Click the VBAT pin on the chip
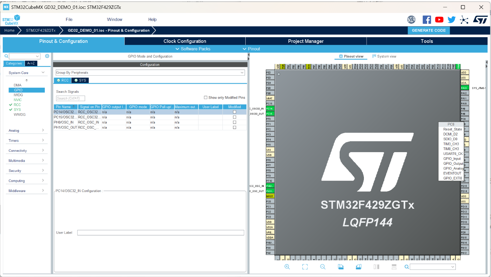This screenshot has height=277, width=491. point(270,98)
